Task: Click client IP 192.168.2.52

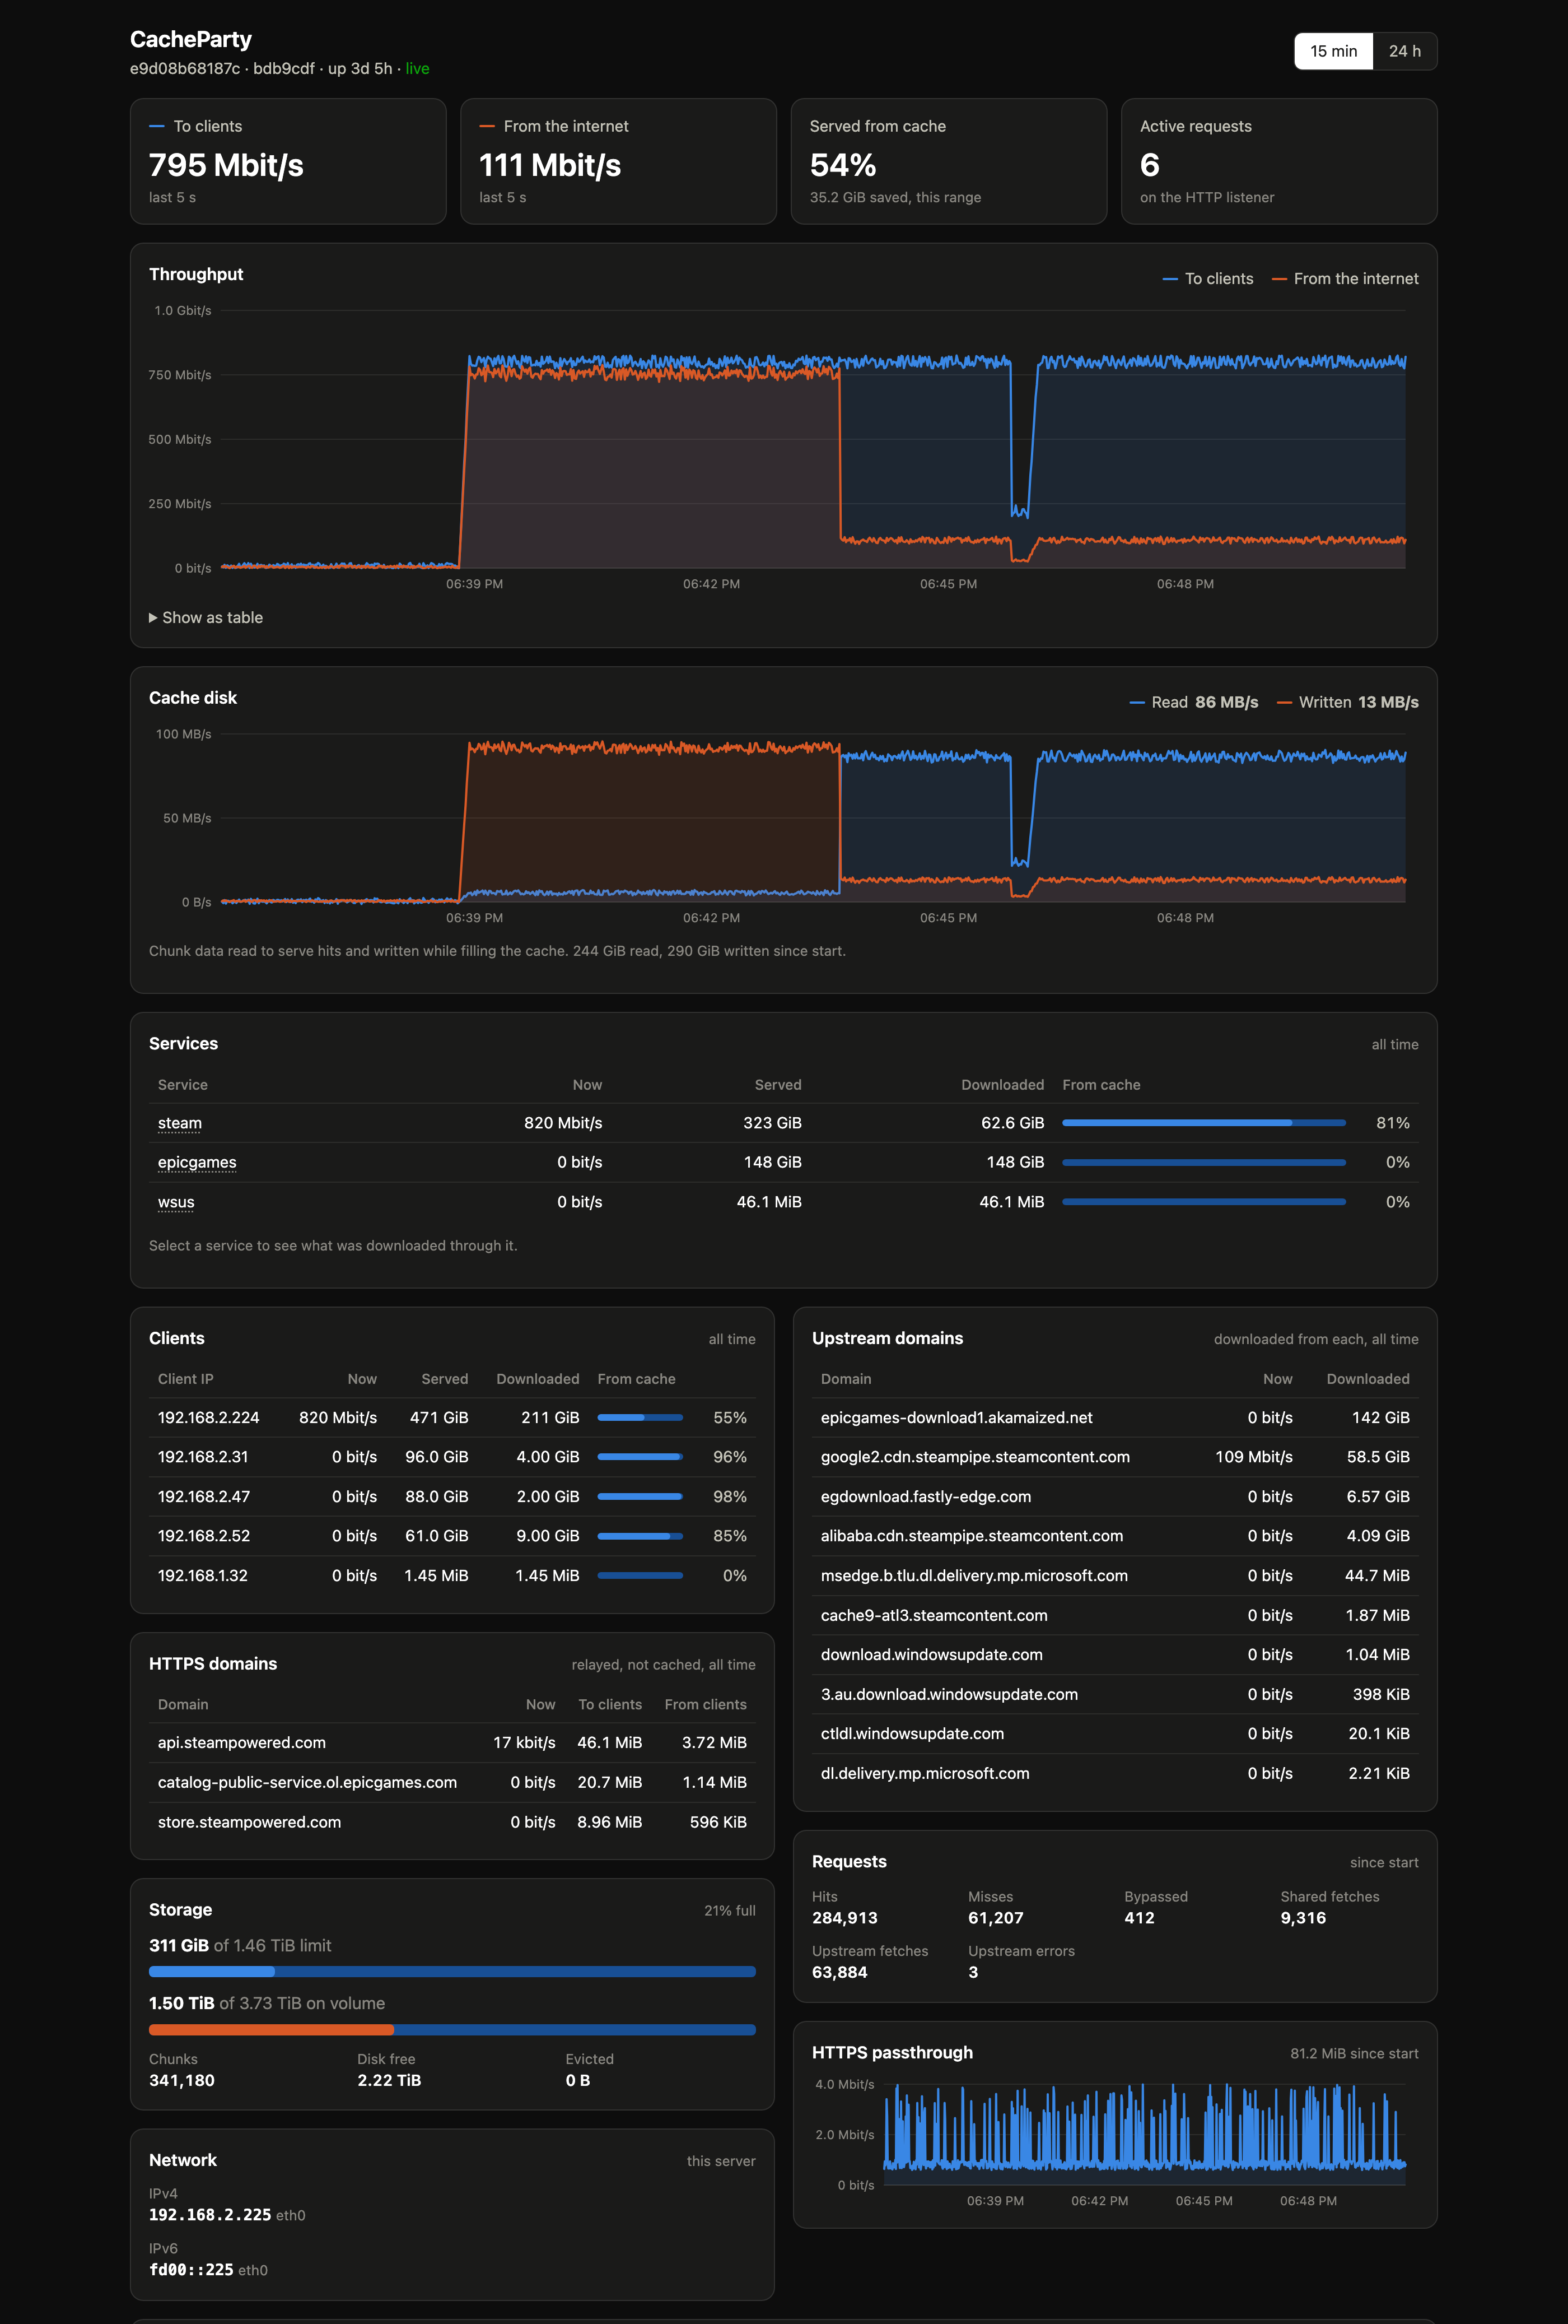Action: pyautogui.click(x=204, y=1536)
